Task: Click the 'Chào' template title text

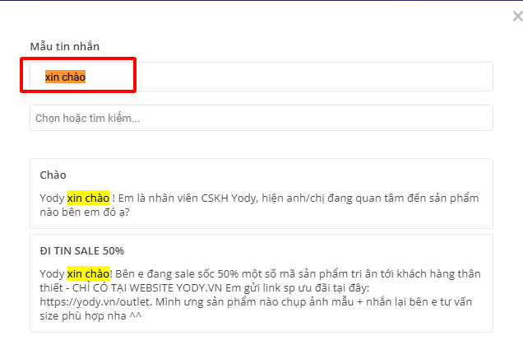Action: coord(53,175)
